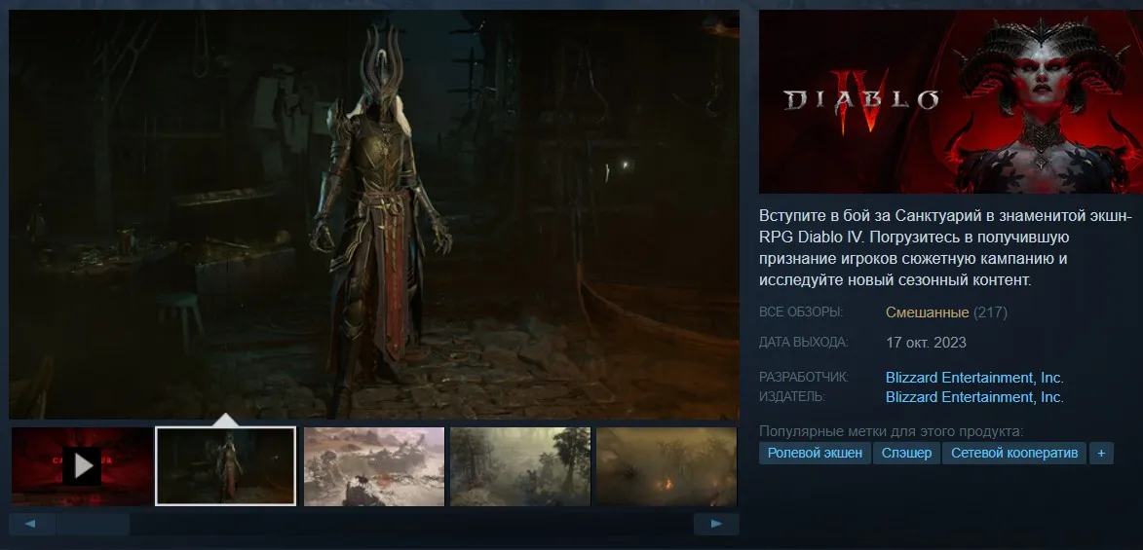
Task: Click the left arrow of the thumbnail strip
Action: (x=31, y=524)
